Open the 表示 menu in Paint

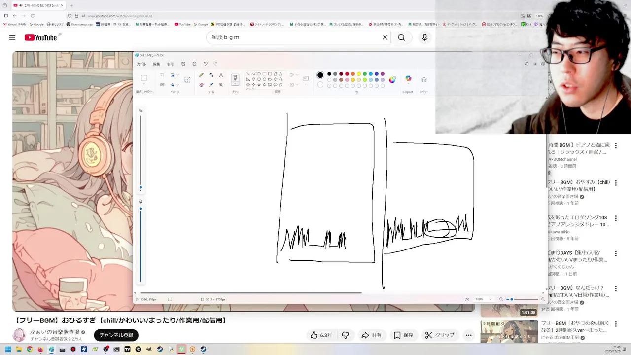click(x=170, y=64)
